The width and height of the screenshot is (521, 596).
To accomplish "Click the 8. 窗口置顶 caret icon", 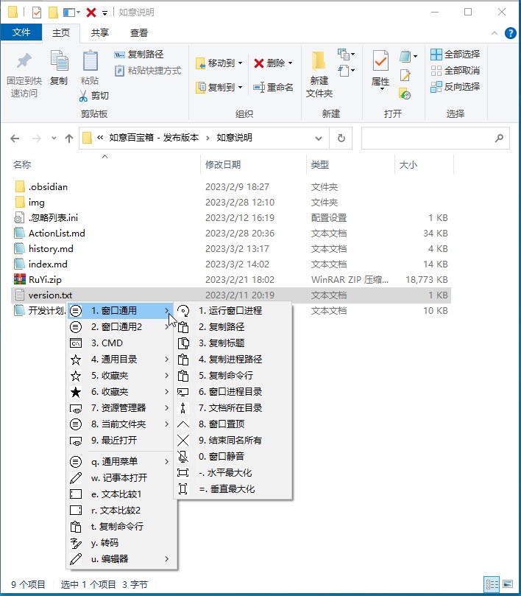I will 183,424.
